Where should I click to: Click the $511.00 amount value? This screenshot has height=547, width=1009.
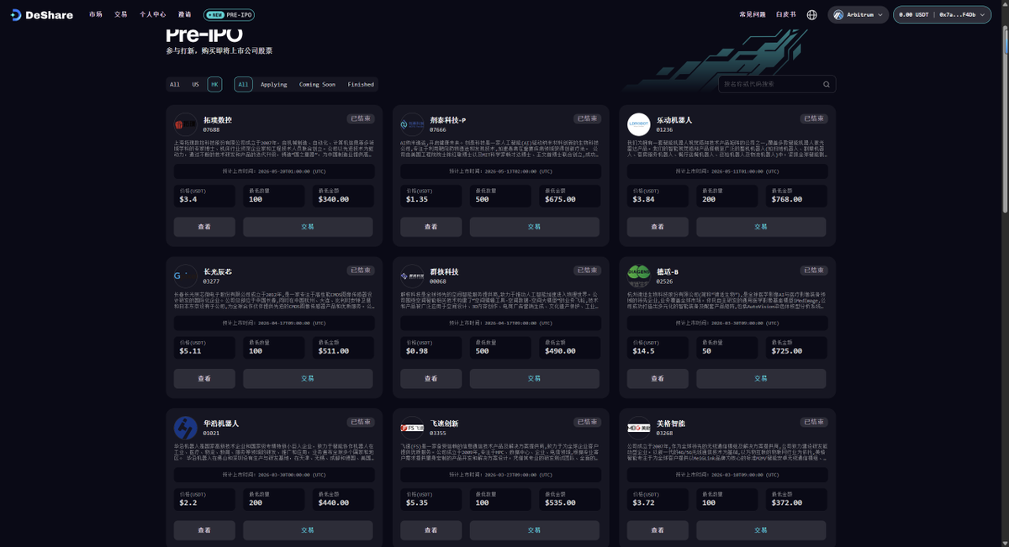[334, 350]
